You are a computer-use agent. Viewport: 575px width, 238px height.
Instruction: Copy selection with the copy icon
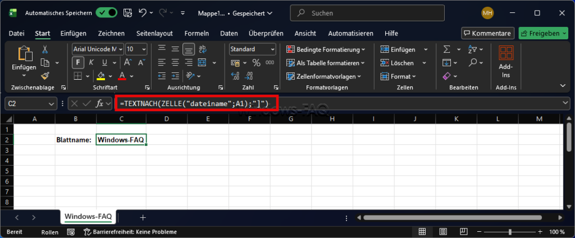click(45, 63)
